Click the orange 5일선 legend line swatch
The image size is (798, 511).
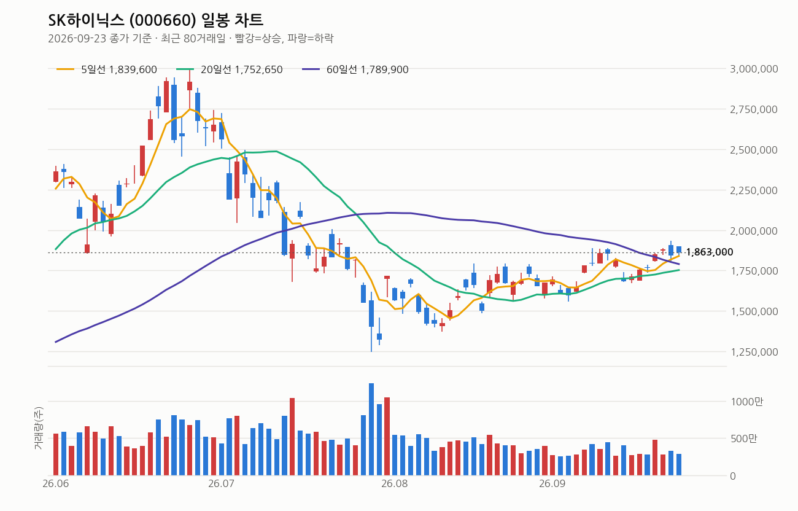tap(65, 69)
